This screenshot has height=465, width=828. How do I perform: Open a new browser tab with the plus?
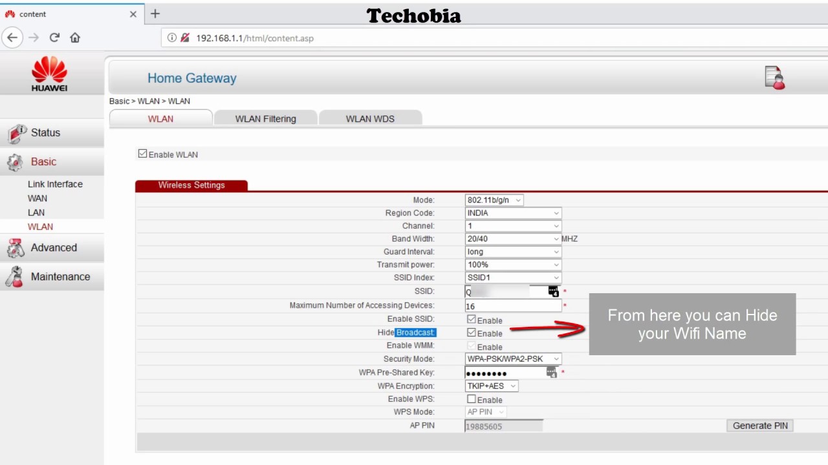tap(155, 14)
